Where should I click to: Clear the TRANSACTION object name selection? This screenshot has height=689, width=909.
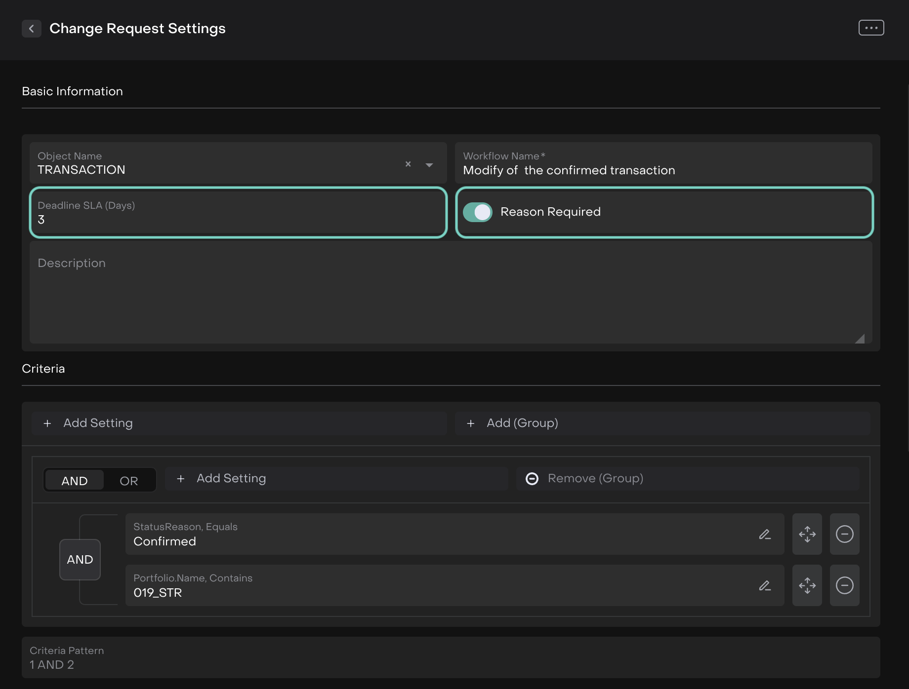pyautogui.click(x=408, y=164)
